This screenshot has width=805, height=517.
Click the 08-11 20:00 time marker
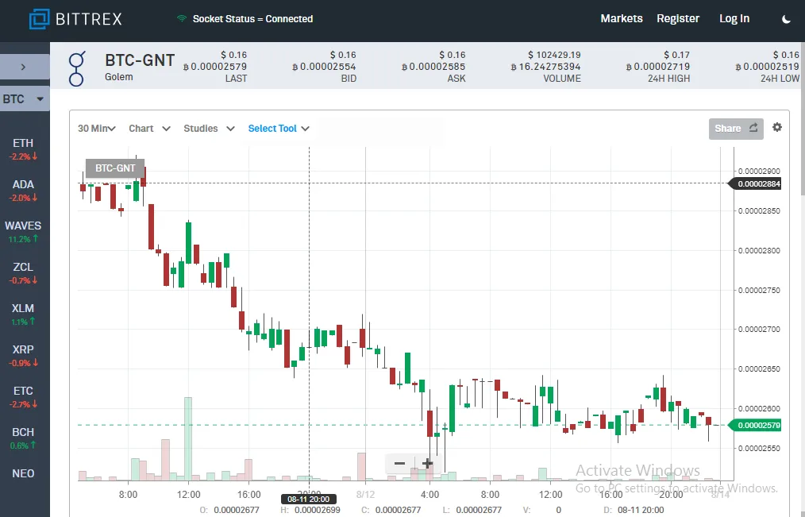[309, 499]
